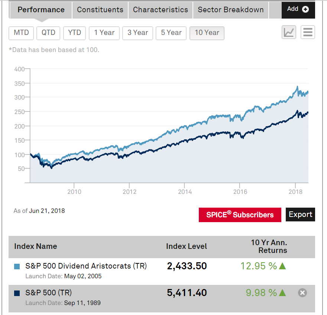Click the 5,411.40 index level value
This screenshot has height=315, width=327.
click(187, 293)
